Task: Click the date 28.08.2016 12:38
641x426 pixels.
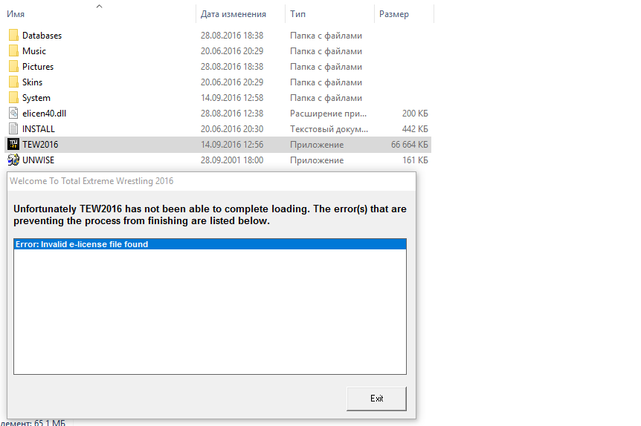Action: click(232, 114)
